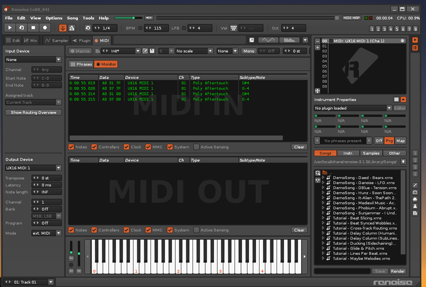Click the loop pattern playback icon
426x287 pixels.
21,28
